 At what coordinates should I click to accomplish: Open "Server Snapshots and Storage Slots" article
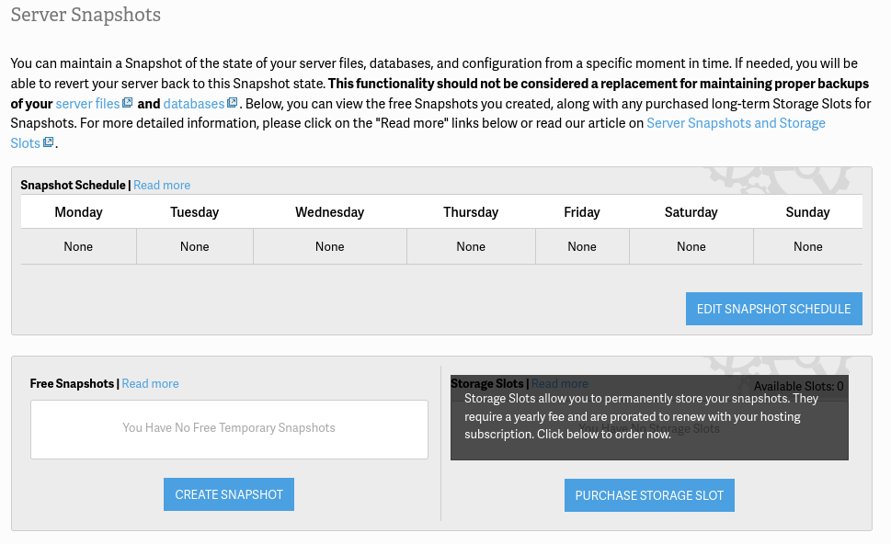736,123
